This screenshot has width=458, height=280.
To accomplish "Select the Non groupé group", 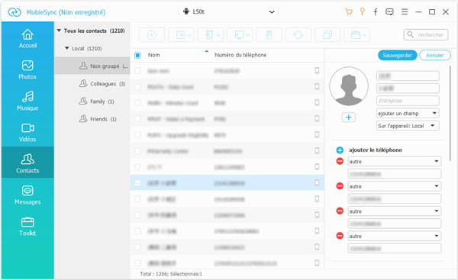I will pyautogui.click(x=92, y=66).
